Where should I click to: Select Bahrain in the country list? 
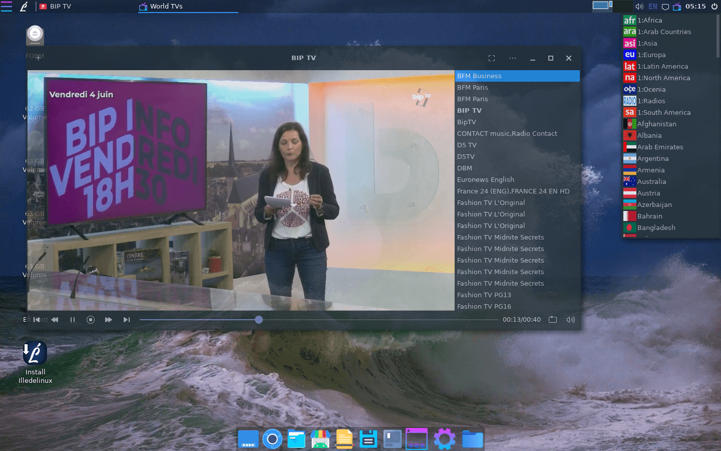tap(669, 216)
